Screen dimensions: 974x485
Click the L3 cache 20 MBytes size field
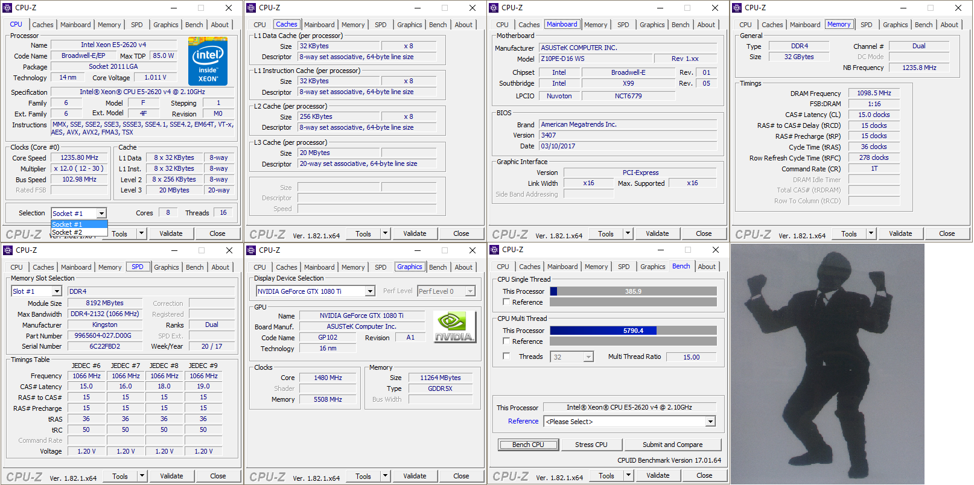[x=339, y=153]
